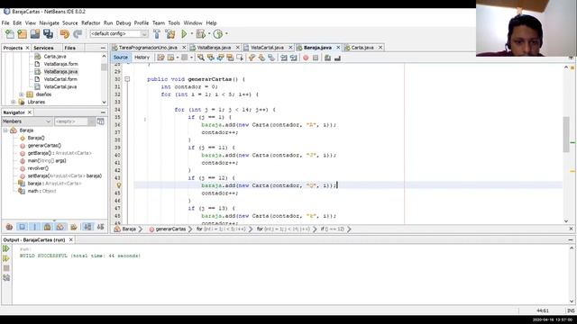Click the New Project toolbar icon
Image resolution: width=577 pixels, height=324 pixels.
click(x=22, y=34)
